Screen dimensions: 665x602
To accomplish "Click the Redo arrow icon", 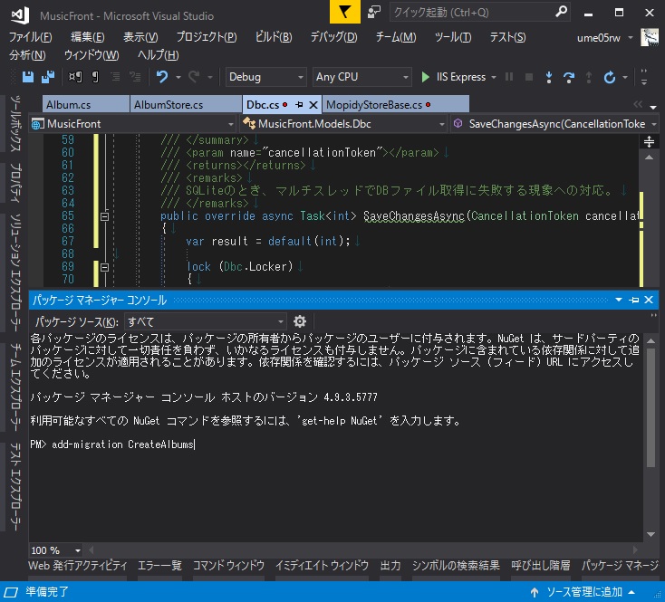I will (x=194, y=77).
